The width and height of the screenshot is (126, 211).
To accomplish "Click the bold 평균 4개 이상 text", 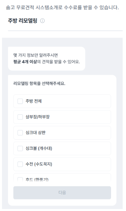I will 25,62.
